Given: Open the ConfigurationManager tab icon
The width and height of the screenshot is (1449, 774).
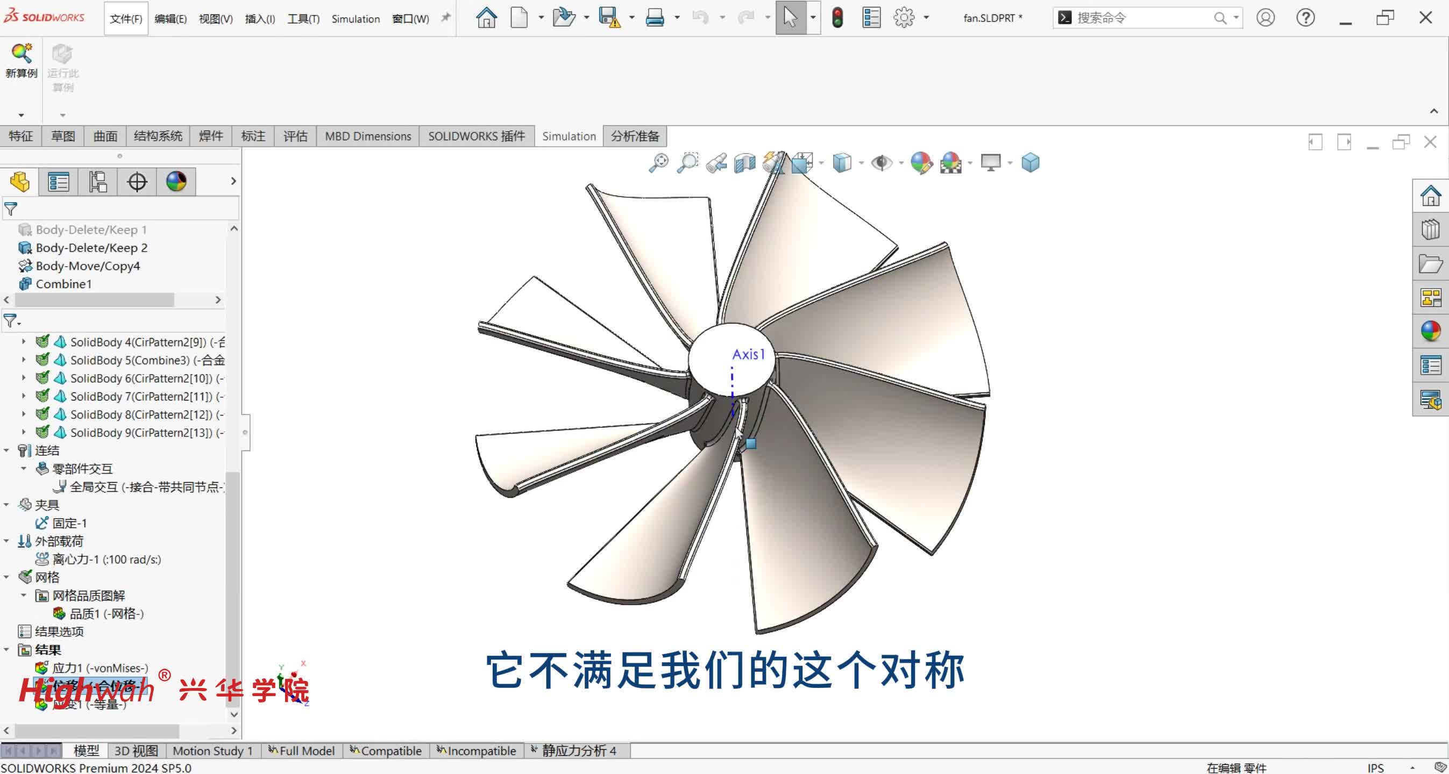Looking at the screenshot, I should click(97, 182).
